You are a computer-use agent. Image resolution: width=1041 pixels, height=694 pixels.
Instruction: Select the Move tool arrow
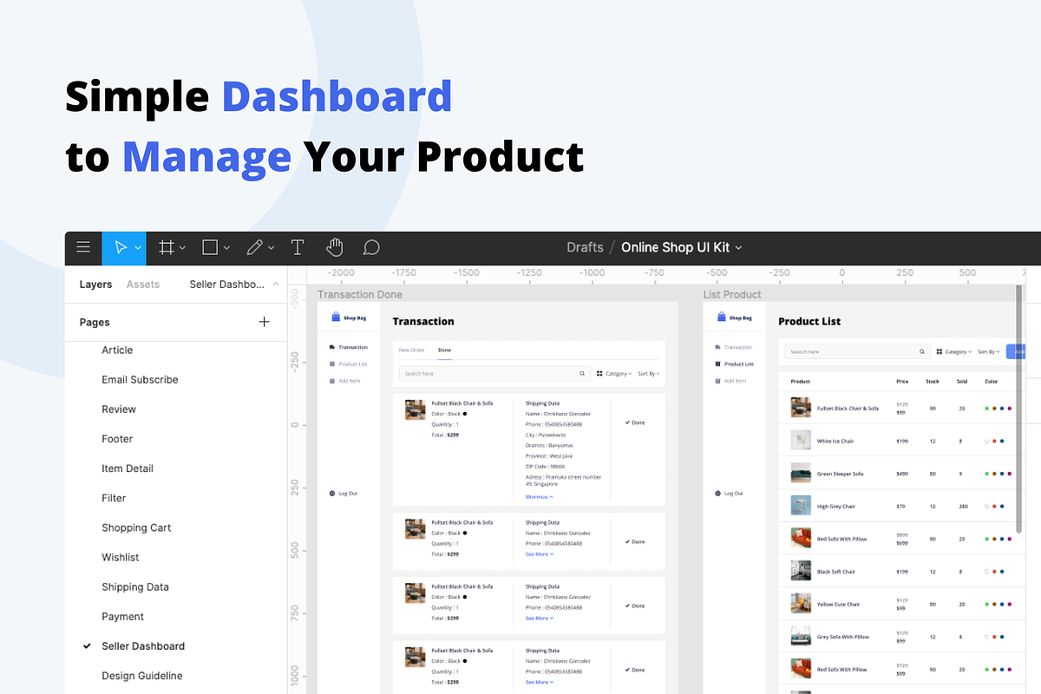pyautogui.click(x=120, y=248)
